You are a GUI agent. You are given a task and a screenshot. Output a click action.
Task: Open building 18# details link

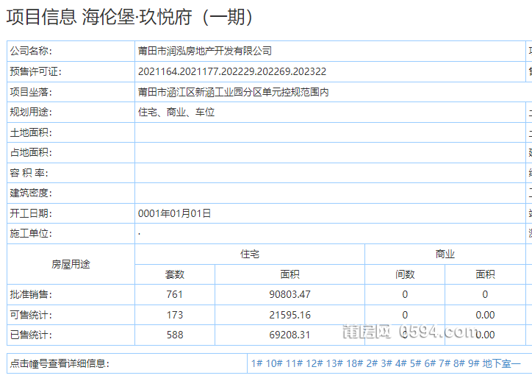(355, 363)
